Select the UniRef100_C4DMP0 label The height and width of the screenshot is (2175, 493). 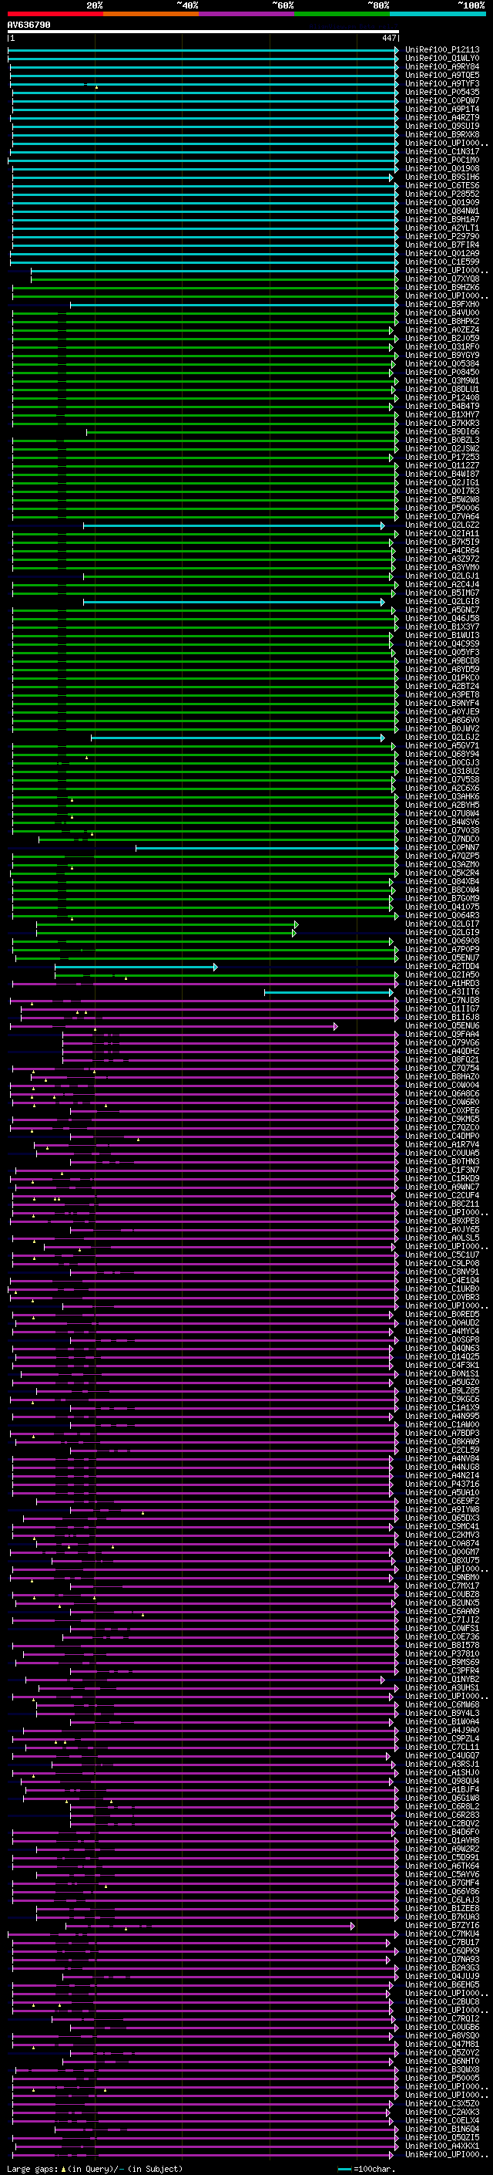tap(442, 1136)
